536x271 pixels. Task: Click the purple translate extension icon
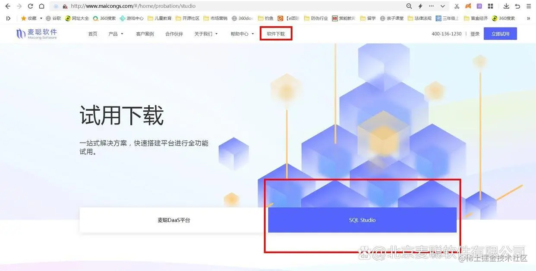click(479, 6)
